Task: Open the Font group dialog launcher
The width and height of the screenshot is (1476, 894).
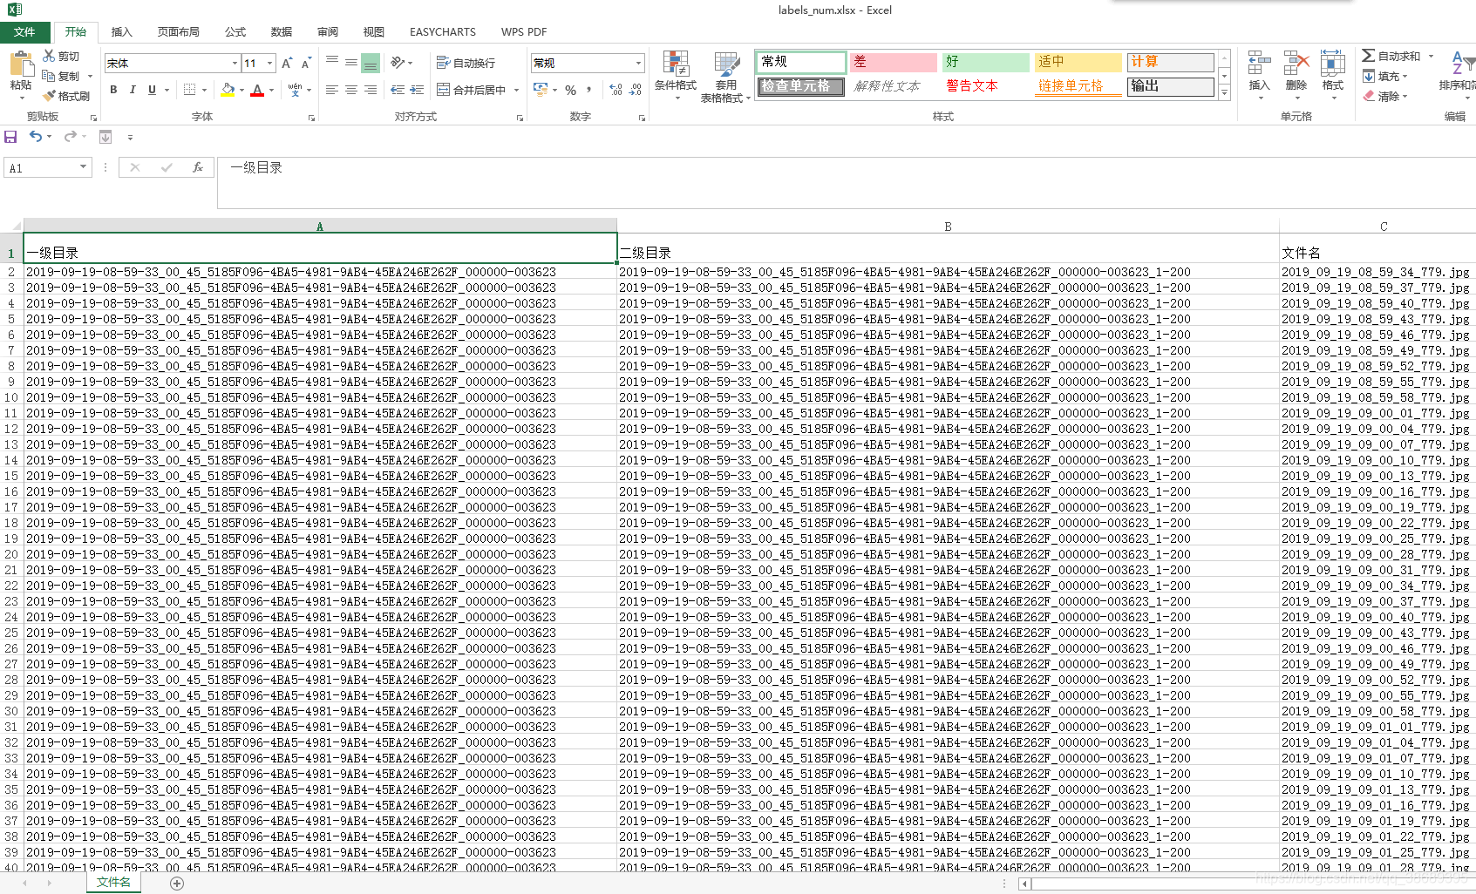Action: click(x=311, y=118)
